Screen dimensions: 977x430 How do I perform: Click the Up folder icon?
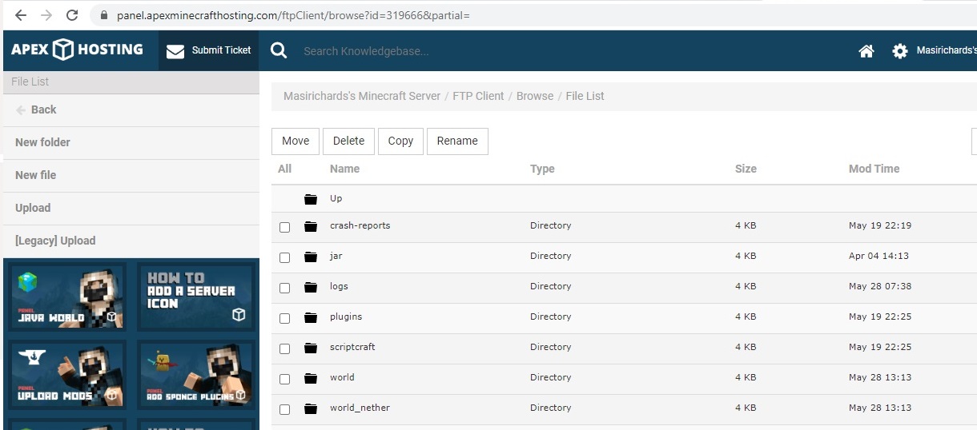pos(311,199)
